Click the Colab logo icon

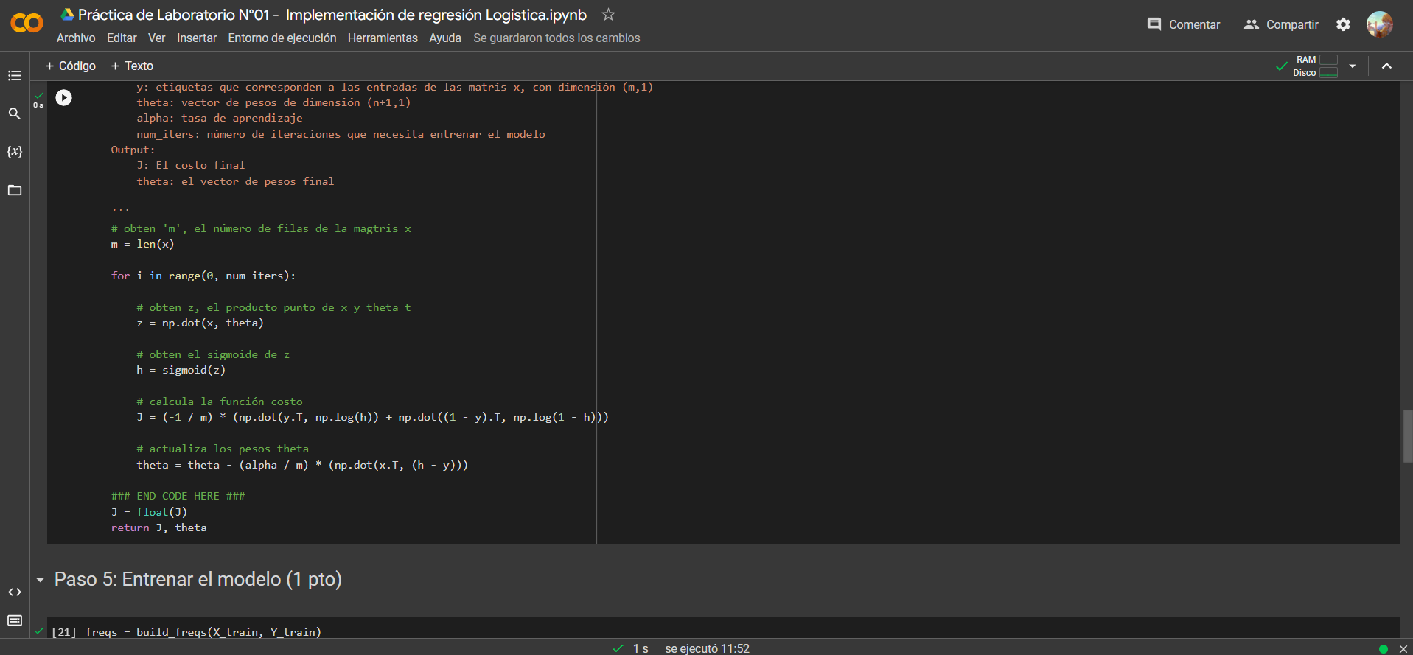27,24
